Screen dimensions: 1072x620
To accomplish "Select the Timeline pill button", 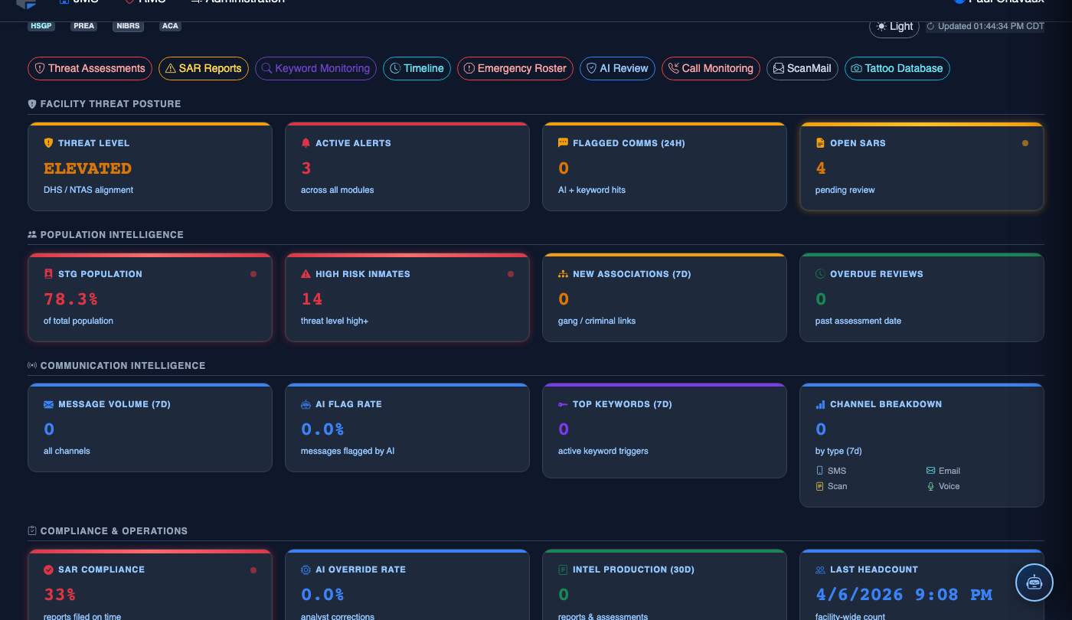I will point(417,68).
